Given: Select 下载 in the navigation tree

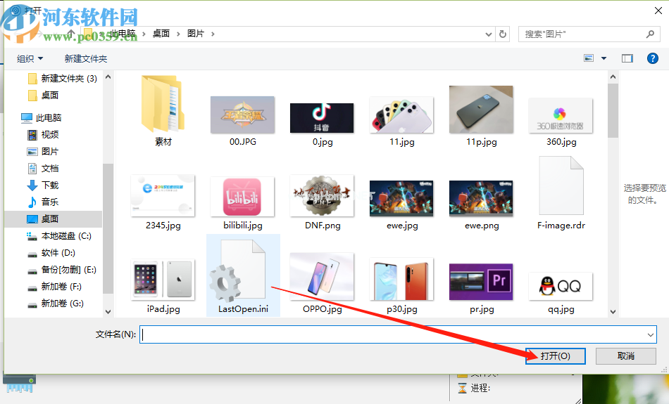Looking at the screenshot, I should point(50,185).
